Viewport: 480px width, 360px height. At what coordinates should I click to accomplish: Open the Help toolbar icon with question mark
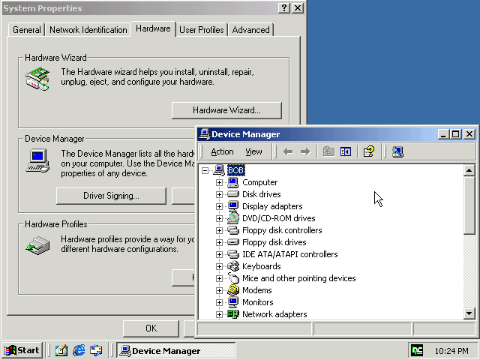pos(369,151)
